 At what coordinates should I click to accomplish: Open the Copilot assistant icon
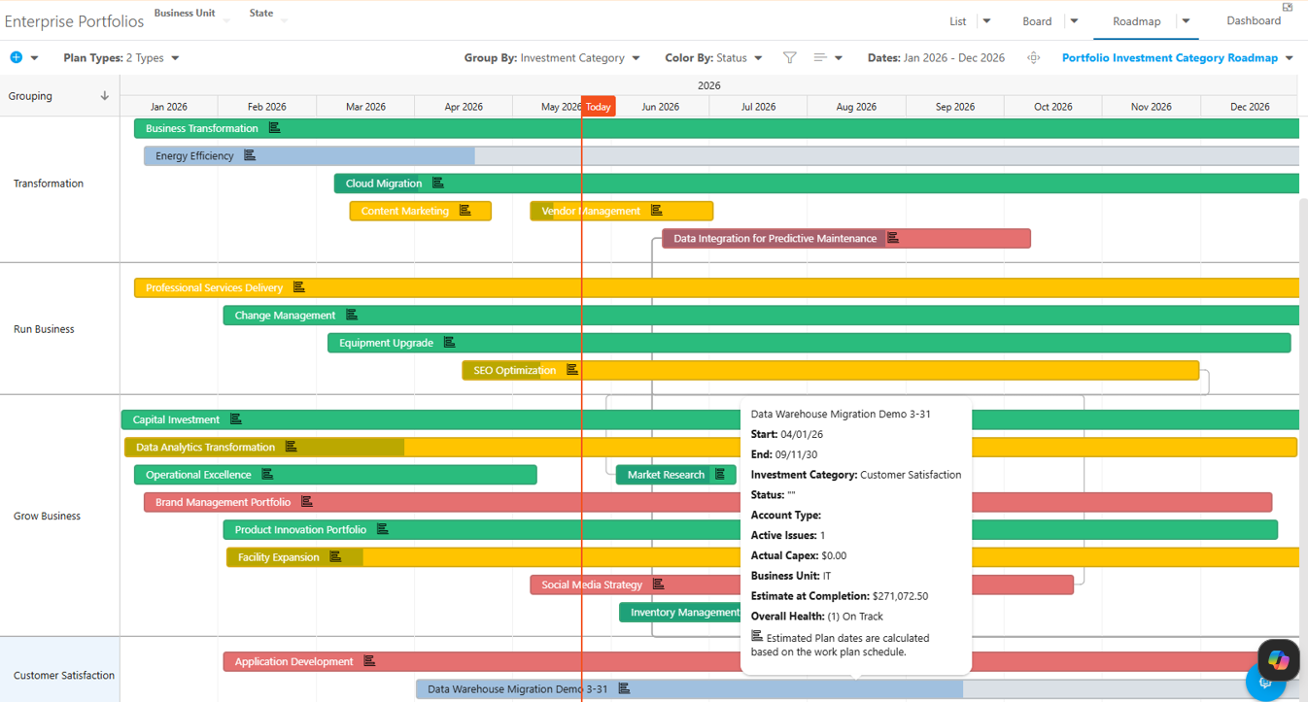(1279, 660)
